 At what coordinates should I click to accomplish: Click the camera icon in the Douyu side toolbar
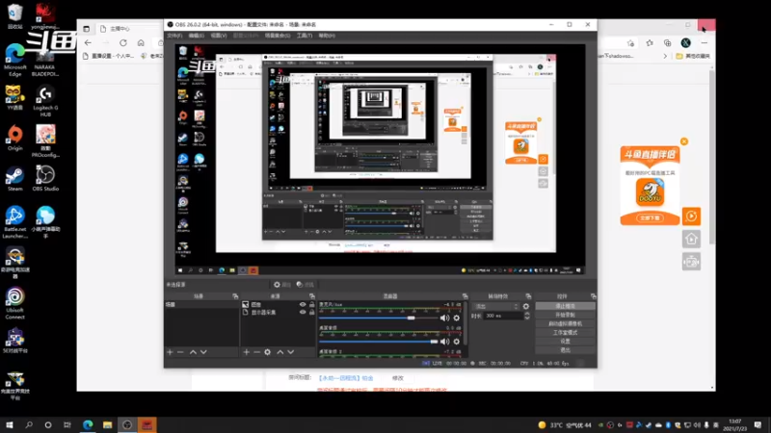691,261
